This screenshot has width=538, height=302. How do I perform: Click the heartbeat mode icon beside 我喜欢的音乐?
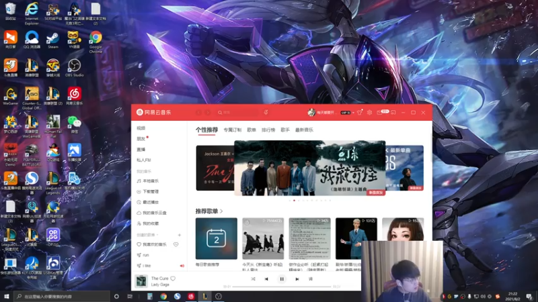coord(176,244)
